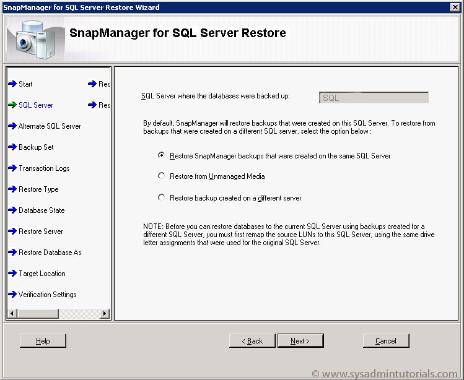Click the green arrow beside SQL Server
This screenshot has height=380, width=464.
click(12, 105)
